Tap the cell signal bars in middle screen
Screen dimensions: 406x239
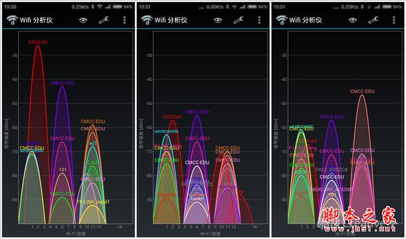pos(242,7)
